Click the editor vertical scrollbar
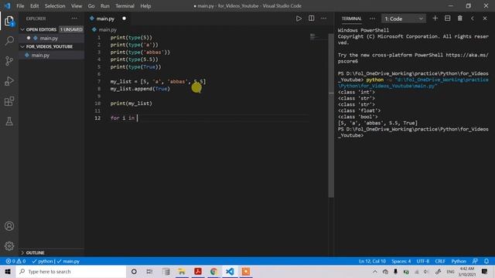The width and height of the screenshot is (495, 278). coord(331,115)
